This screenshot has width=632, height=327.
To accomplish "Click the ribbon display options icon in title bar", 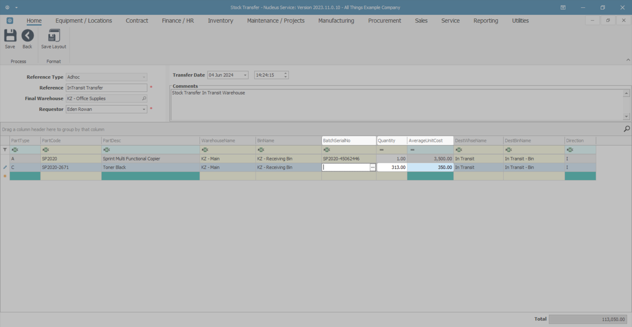I will click(x=563, y=7).
